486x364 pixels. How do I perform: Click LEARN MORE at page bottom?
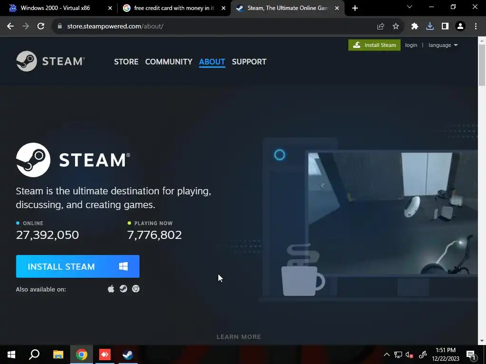(239, 337)
